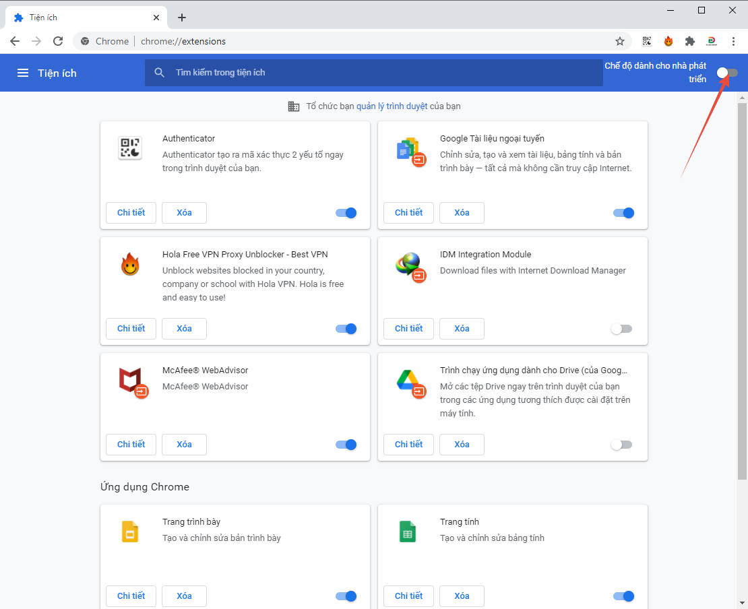Image resolution: width=748 pixels, height=609 pixels.
Task: Enable IDM Integration Module toggle
Action: pyautogui.click(x=621, y=329)
